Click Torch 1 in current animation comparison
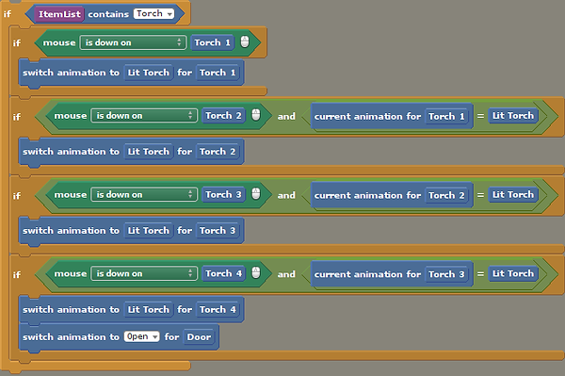The width and height of the screenshot is (565, 376). pyautogui.click(x=446, y=117)
